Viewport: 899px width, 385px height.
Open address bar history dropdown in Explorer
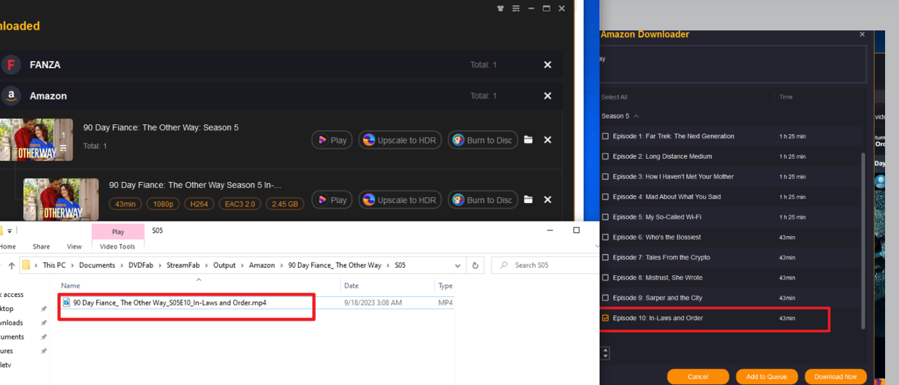coord(458,265)
